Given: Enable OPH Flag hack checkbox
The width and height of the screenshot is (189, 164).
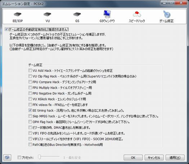Looking at the screenshot, I should [30, 122].
